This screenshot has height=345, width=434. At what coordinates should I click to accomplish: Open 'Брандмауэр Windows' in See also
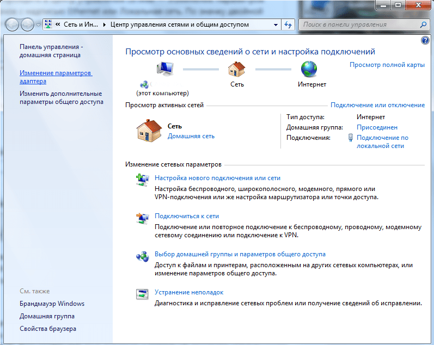click(52, 304)
